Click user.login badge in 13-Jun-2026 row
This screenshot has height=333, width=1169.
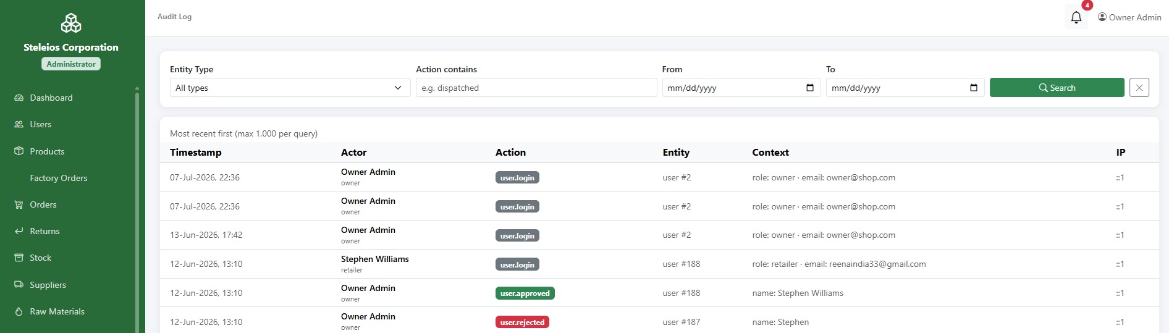click(517, 235)
